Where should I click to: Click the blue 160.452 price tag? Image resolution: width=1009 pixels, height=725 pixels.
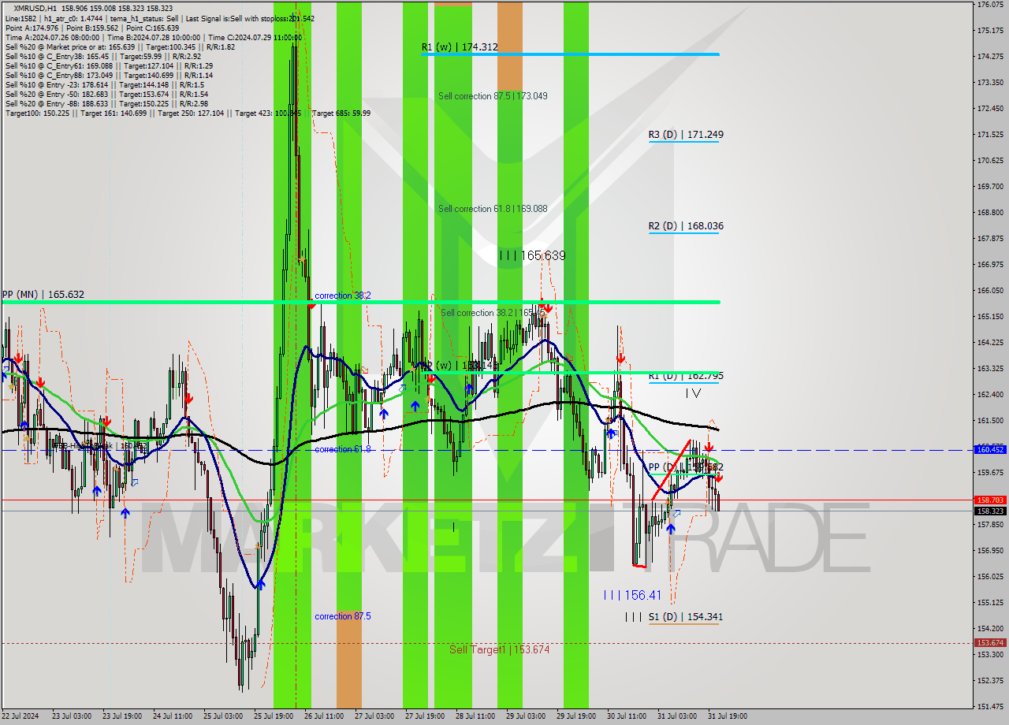(x=990, y=449)
